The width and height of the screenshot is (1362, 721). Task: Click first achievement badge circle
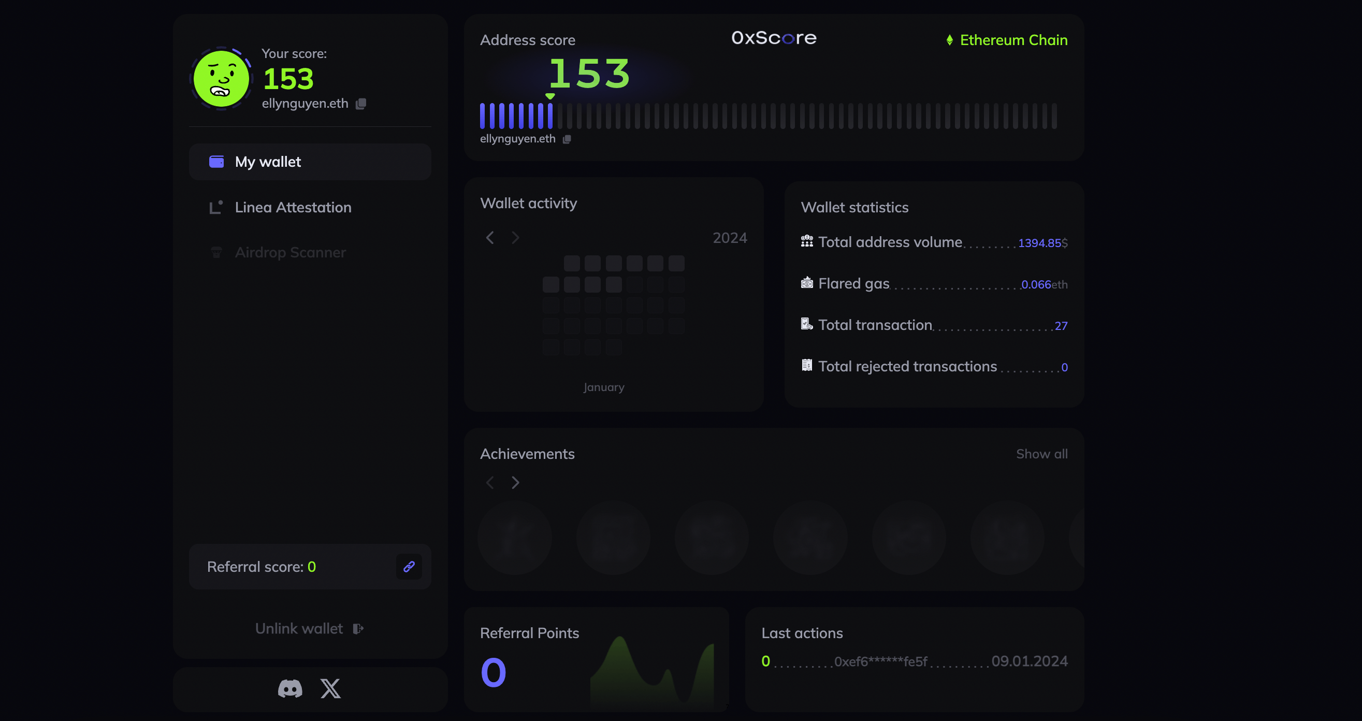click(514, 537)
